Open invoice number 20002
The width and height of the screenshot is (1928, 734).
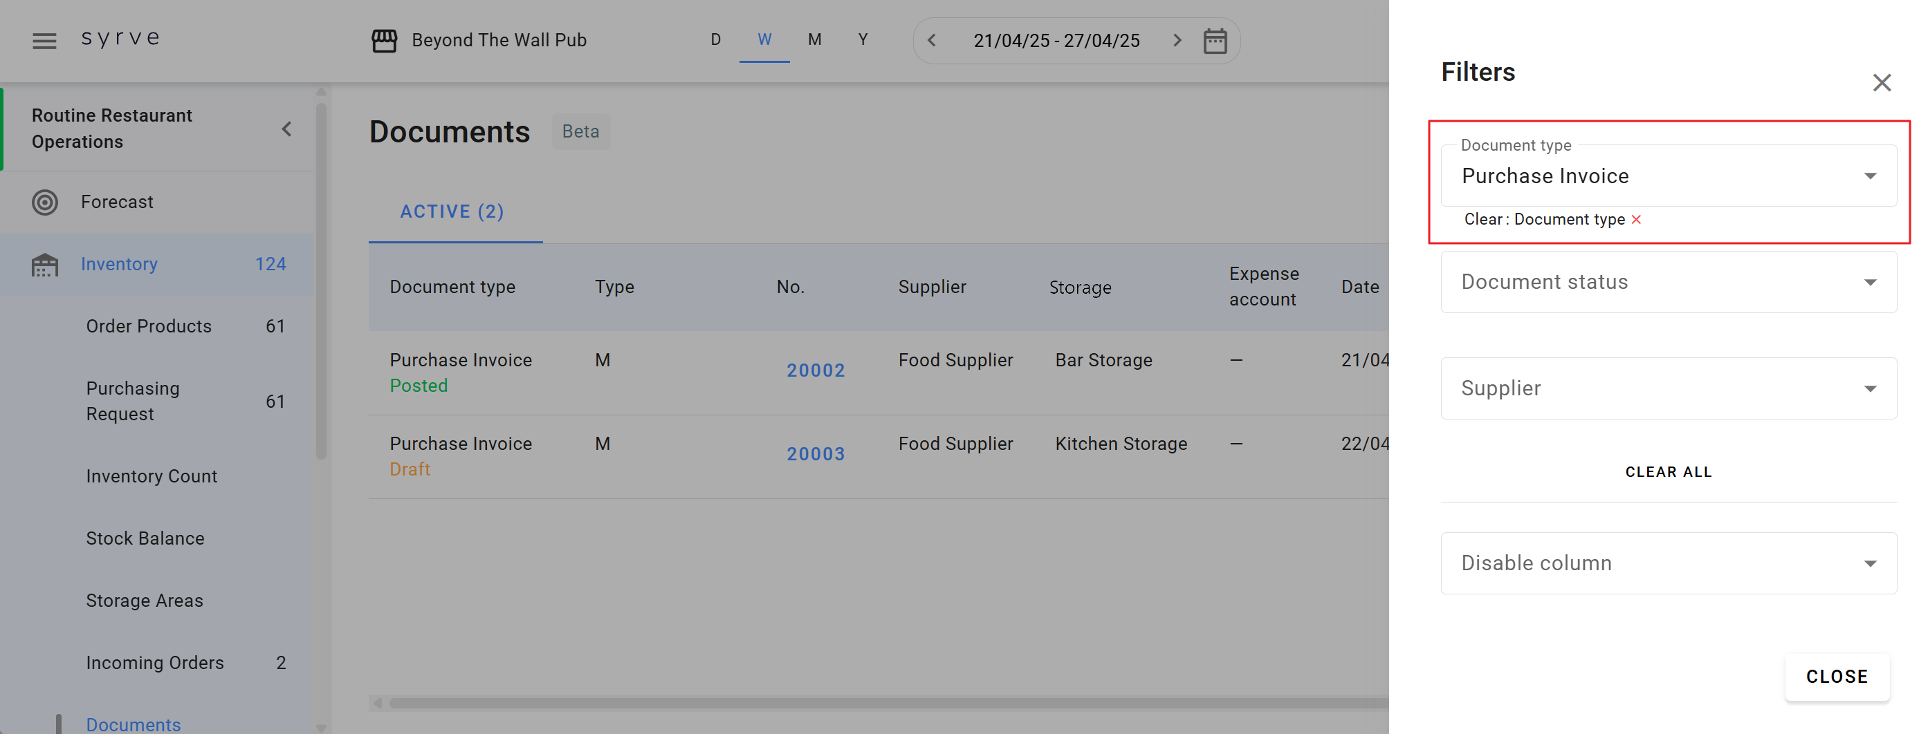click(x=815, y=370)
